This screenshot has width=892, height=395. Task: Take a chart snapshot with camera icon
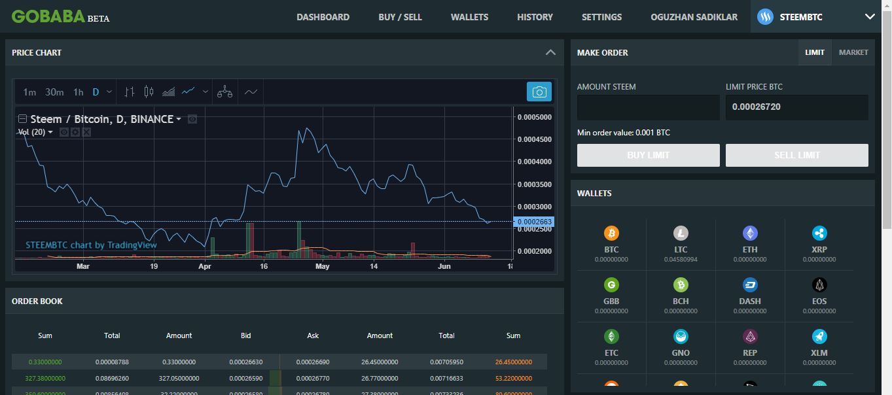(x=539, y=92)
